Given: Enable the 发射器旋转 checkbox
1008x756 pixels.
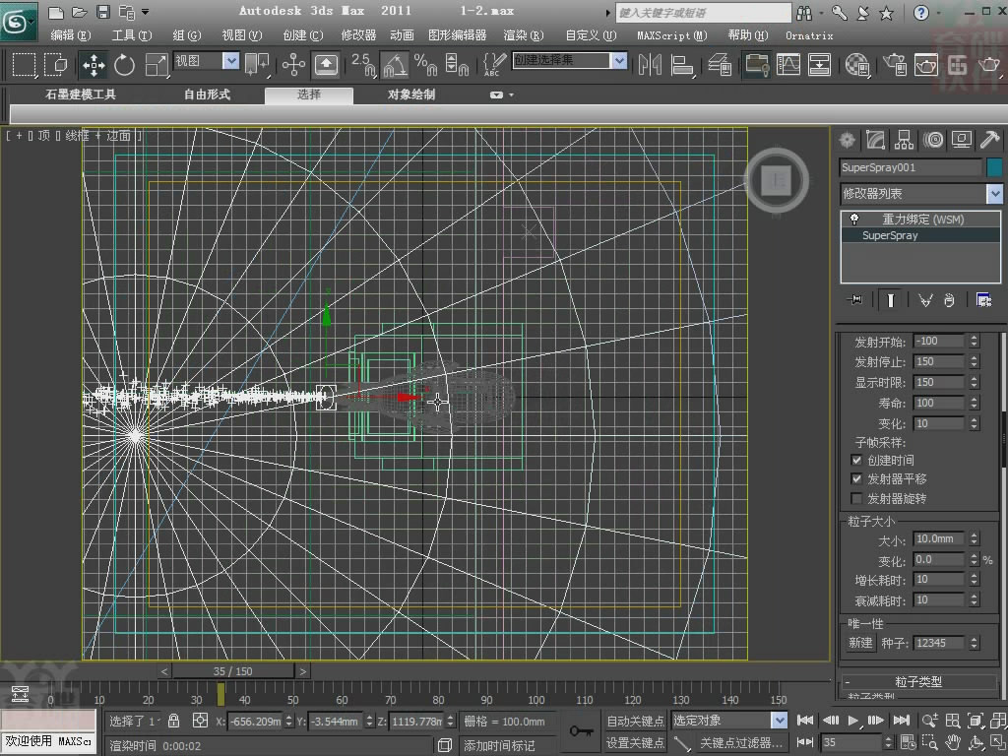Looking at the screenshot, I should [856, 498].
